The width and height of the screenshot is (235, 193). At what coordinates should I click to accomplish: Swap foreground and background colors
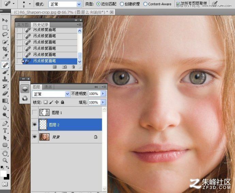pos(7,167)
